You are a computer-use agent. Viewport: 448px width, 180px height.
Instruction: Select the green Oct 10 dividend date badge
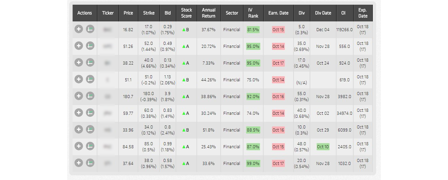[x=323, y=147]
